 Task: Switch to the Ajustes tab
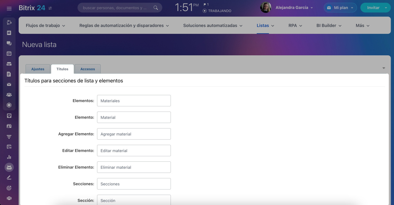(38, 69)
